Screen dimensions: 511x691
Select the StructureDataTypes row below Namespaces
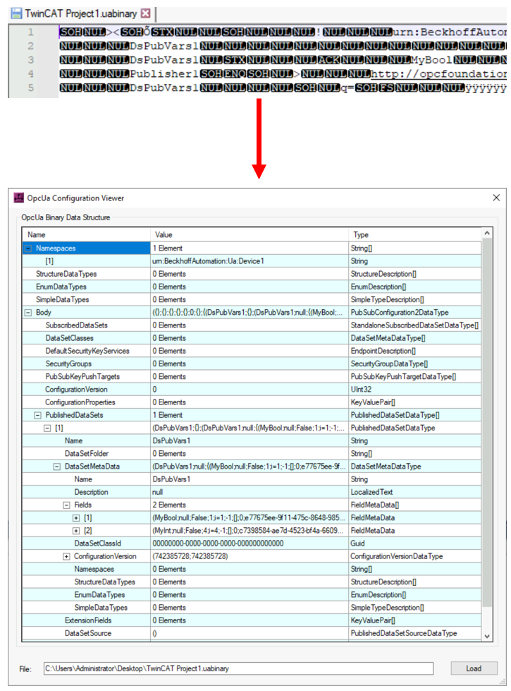pyautogui.click(x=252, y=274)
